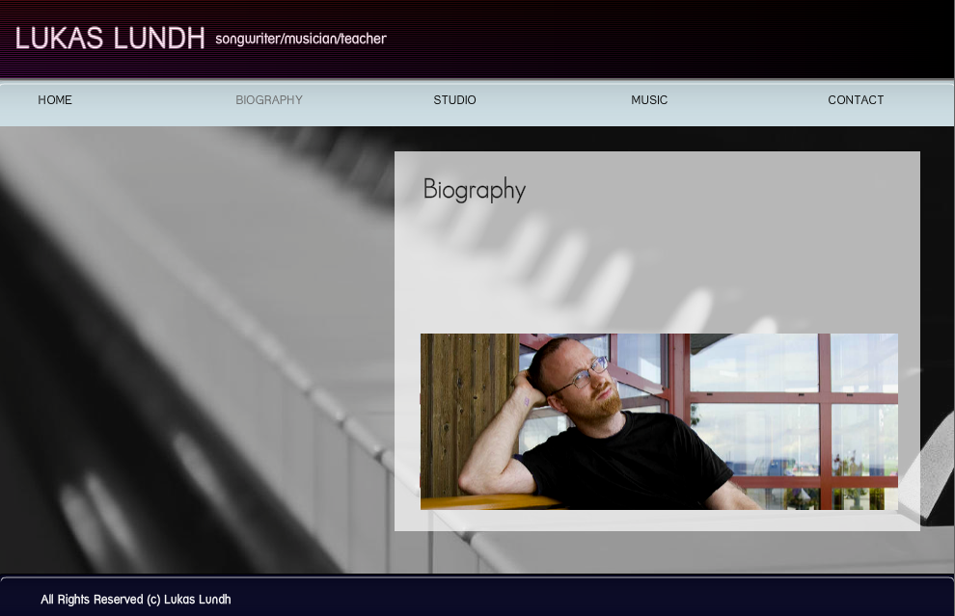Click the All Rights Reserved footer text

point(136,600)
